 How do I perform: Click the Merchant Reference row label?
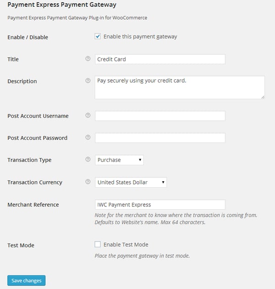33,205
